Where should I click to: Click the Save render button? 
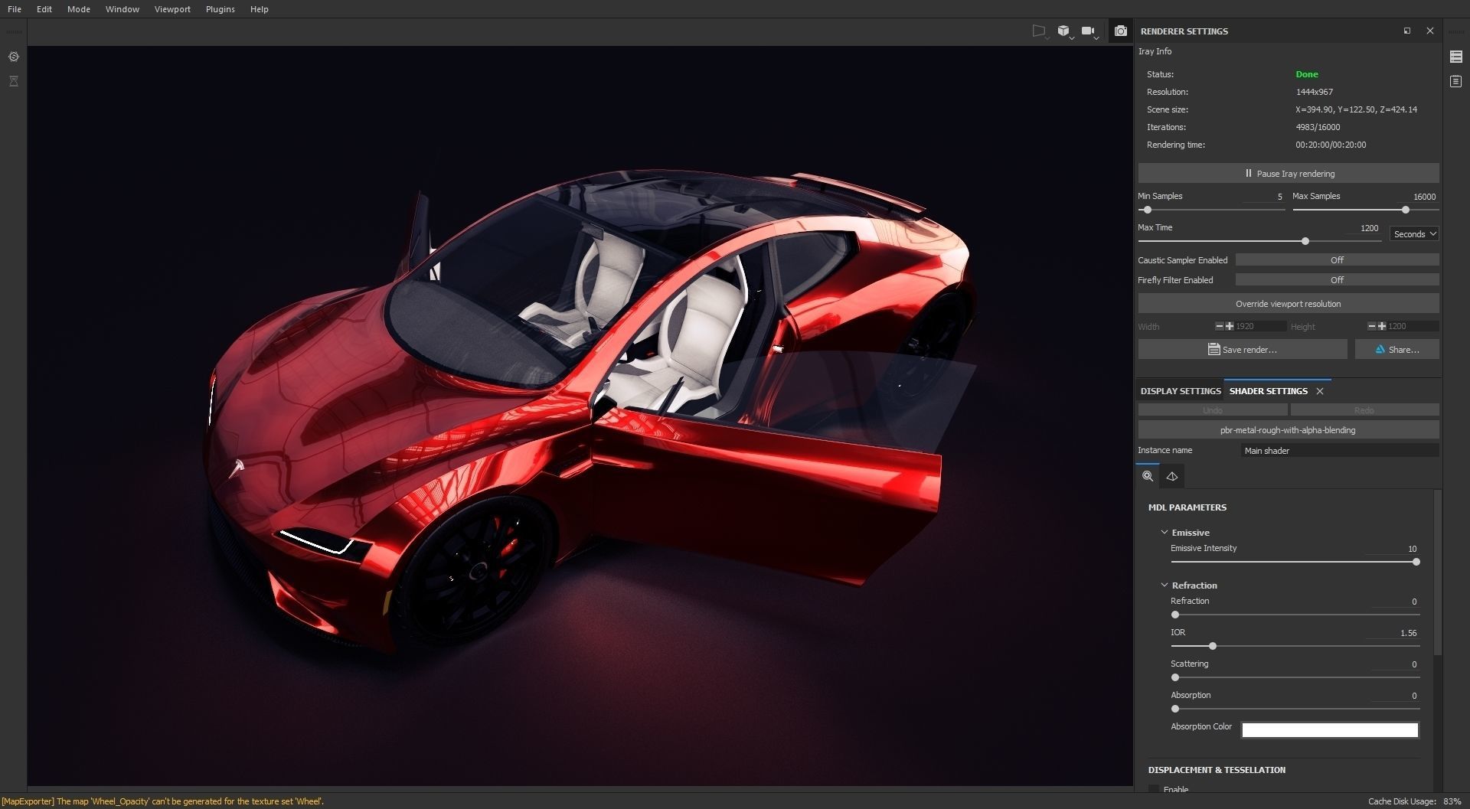tap(1243, 350)
